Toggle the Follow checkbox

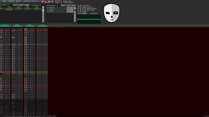tap(61, 3)
